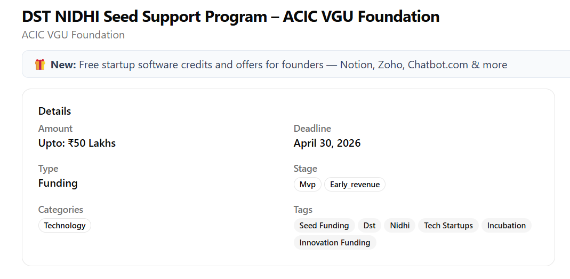Click the Stage label
The width and height of the screenshot is (570, 279).
[x=305, y=169]
